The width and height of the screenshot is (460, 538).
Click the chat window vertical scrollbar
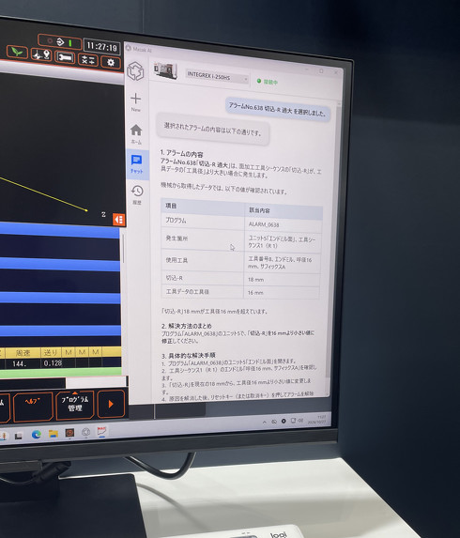pos(334,240)
